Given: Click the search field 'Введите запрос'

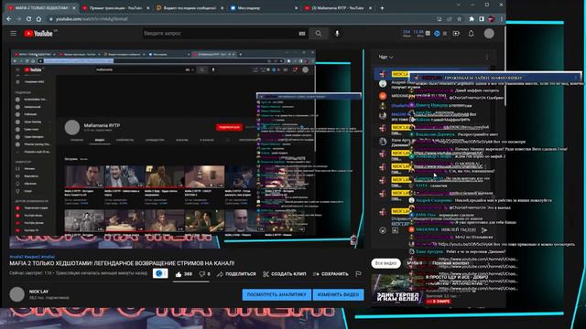Looking at the screenshot, I should pyautogui.click(x=221, y=34).
